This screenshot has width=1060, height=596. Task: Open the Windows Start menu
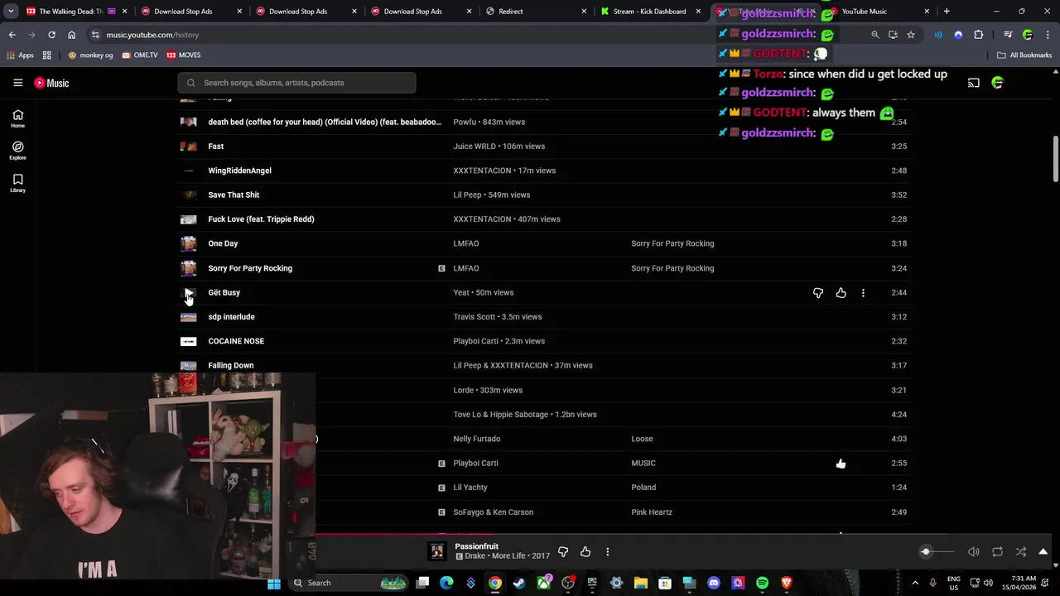click(273, 583)
